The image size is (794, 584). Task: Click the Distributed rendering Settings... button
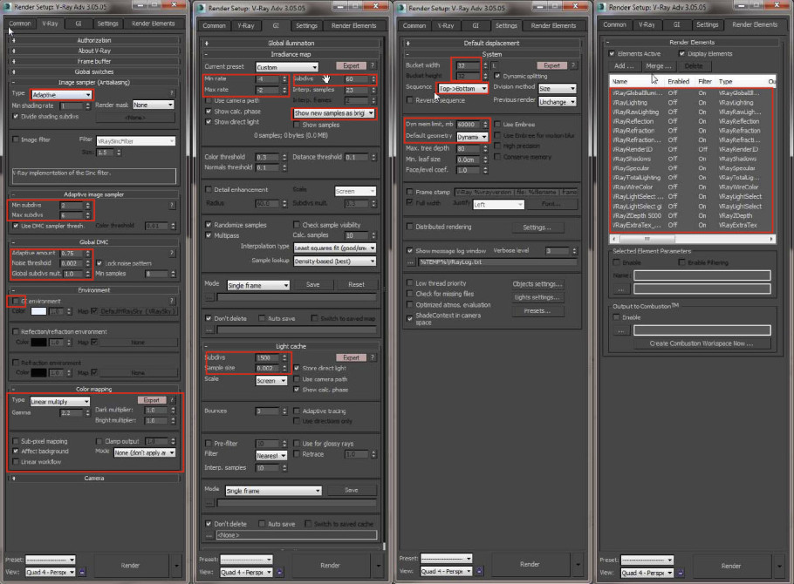pos(537,227)
